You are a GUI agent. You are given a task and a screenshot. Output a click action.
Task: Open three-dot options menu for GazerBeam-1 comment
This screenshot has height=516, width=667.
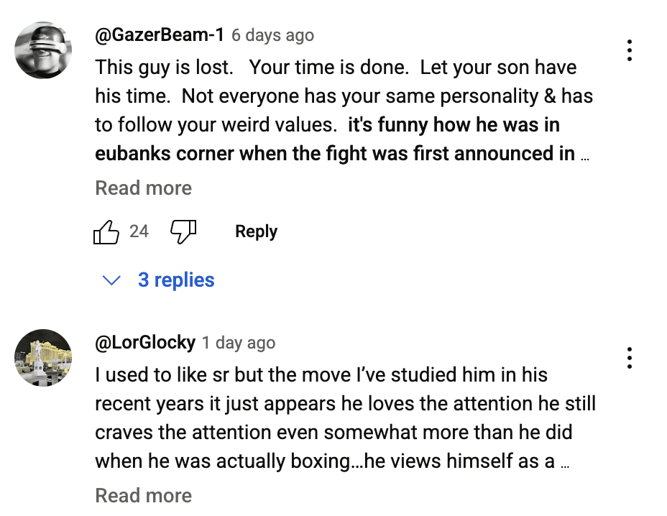point(629,50)
